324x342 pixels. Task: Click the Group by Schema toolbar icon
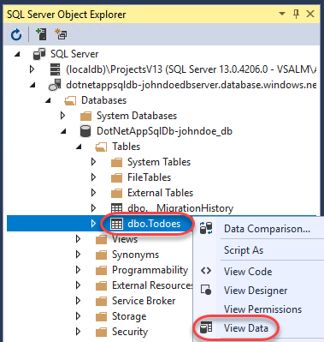click(61, 34)
